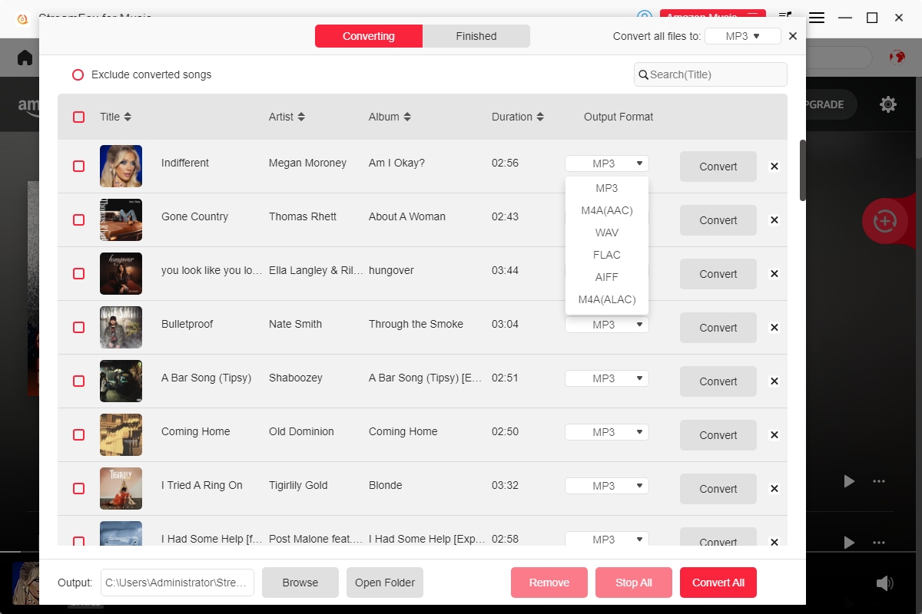
Task: Focus the Search(Title) field
Action: (x=711, y=74)
